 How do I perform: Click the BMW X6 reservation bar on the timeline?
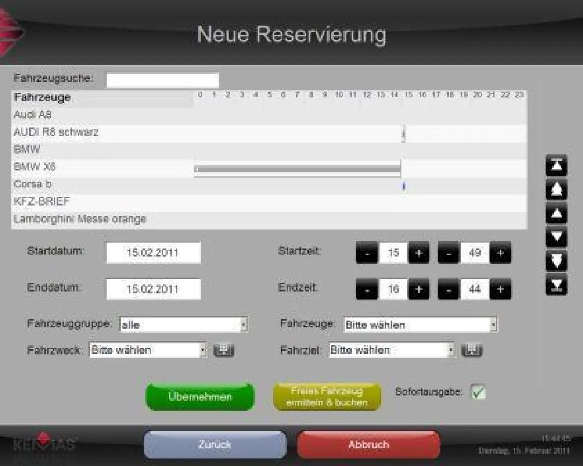pyautogui.click(x=297, y=168)
